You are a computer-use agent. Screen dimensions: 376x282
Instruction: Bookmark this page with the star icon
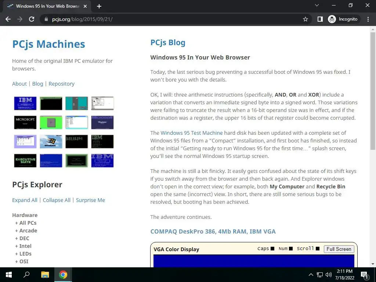click(305, 19)
